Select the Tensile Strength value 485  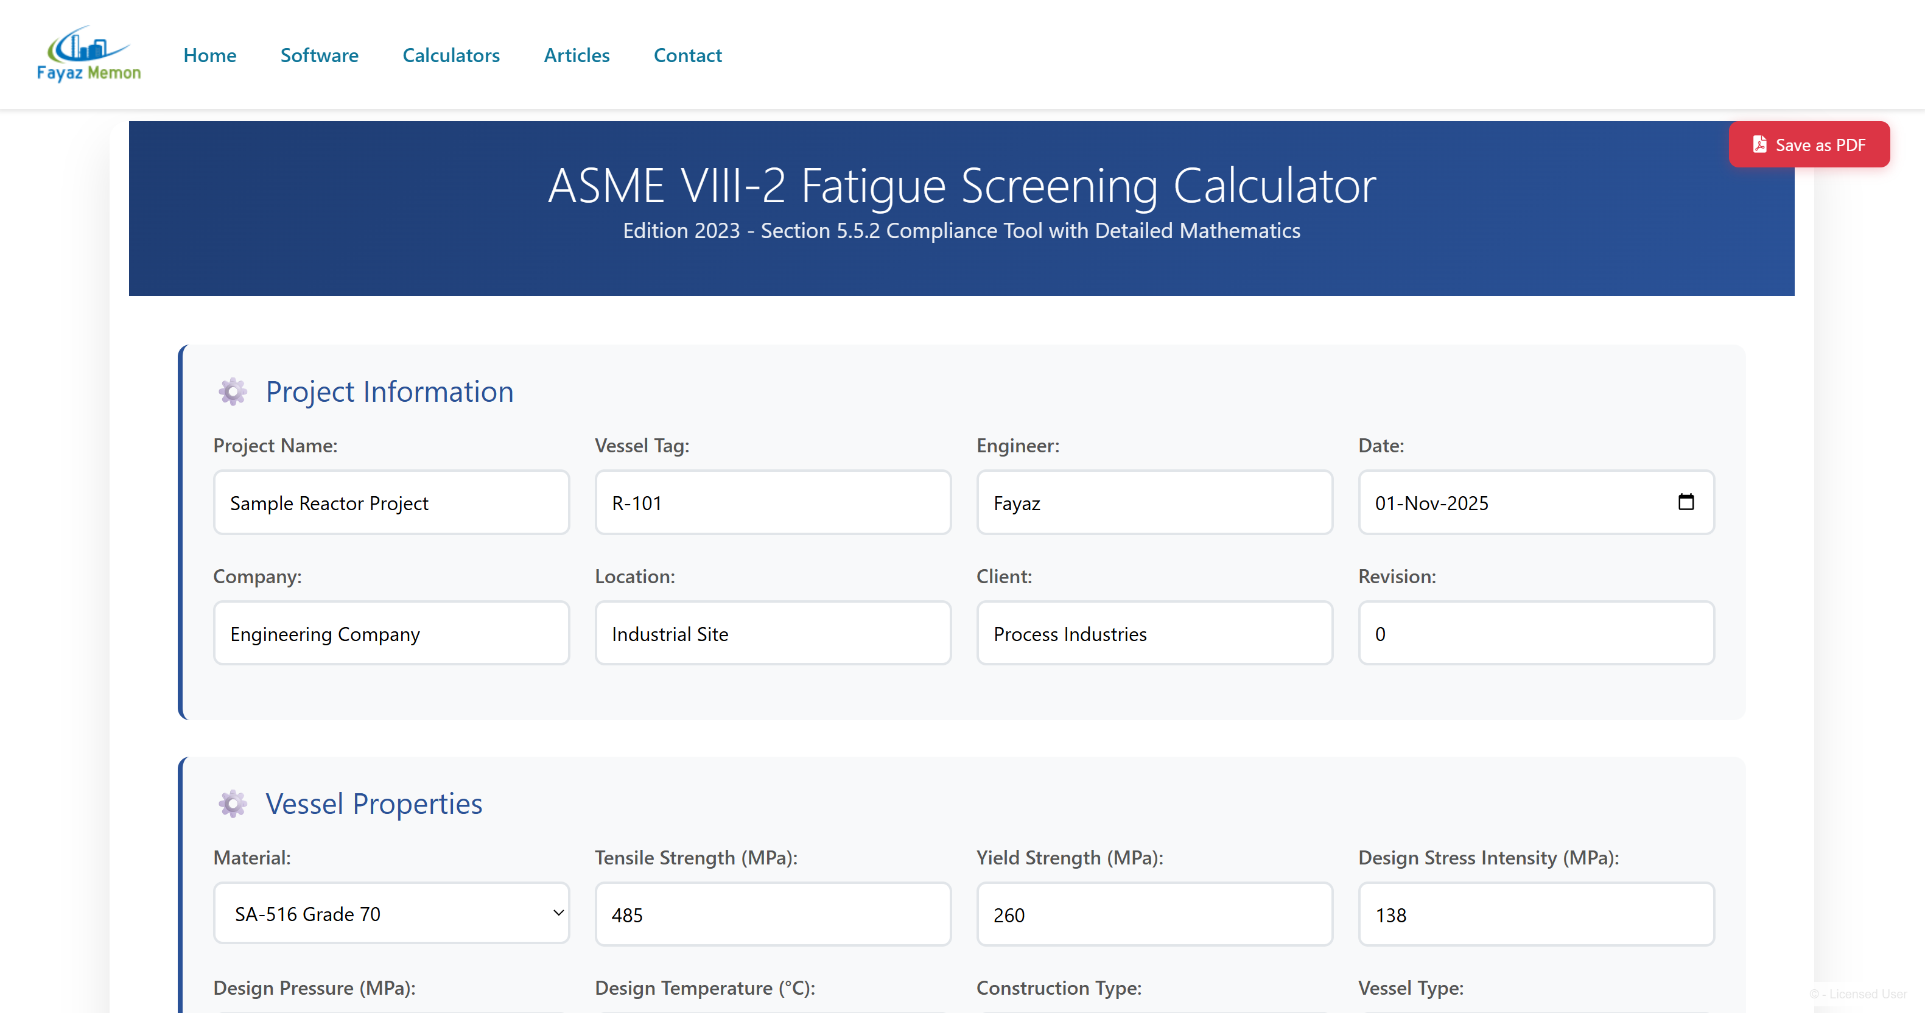point(773,914)
